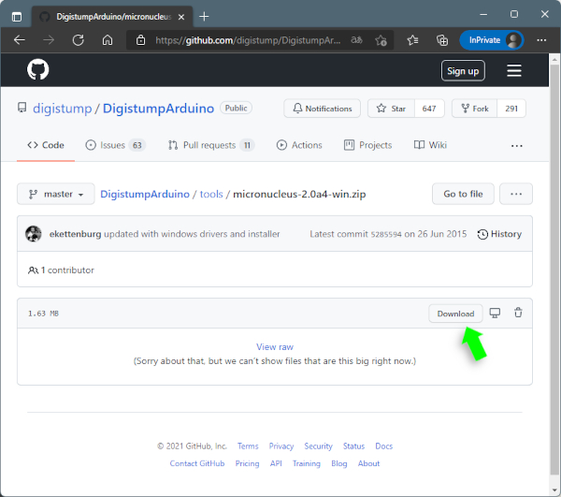View the file History

(x=499, y=234)
